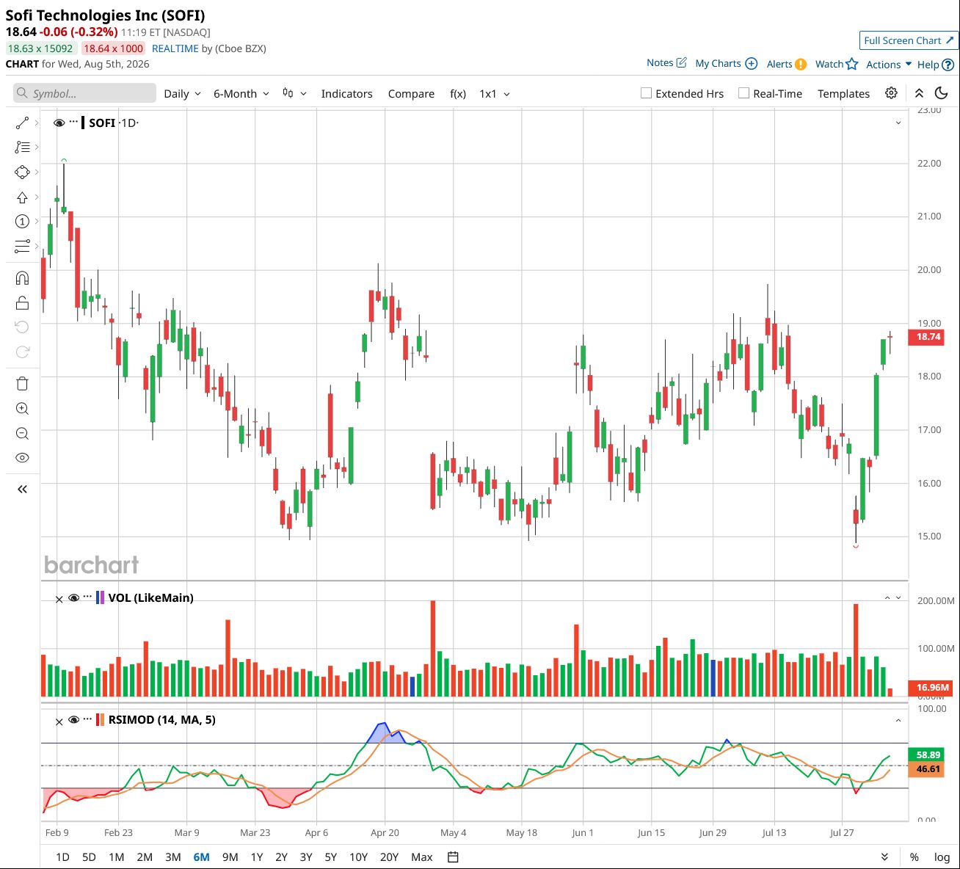Expand the Actions dropdown
Viewport: 960px width, 869px height.
(889, 65)
